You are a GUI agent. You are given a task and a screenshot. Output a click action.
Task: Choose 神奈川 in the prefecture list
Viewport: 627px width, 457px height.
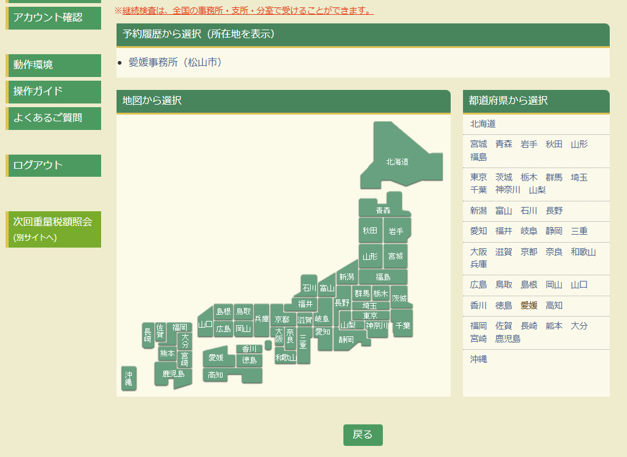[508, 190]
